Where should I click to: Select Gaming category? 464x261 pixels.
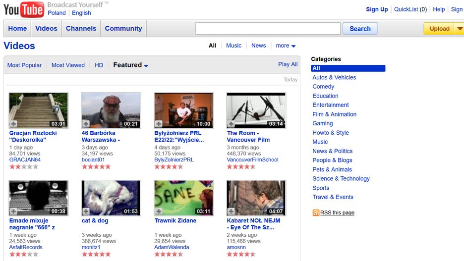pos(323,123)
